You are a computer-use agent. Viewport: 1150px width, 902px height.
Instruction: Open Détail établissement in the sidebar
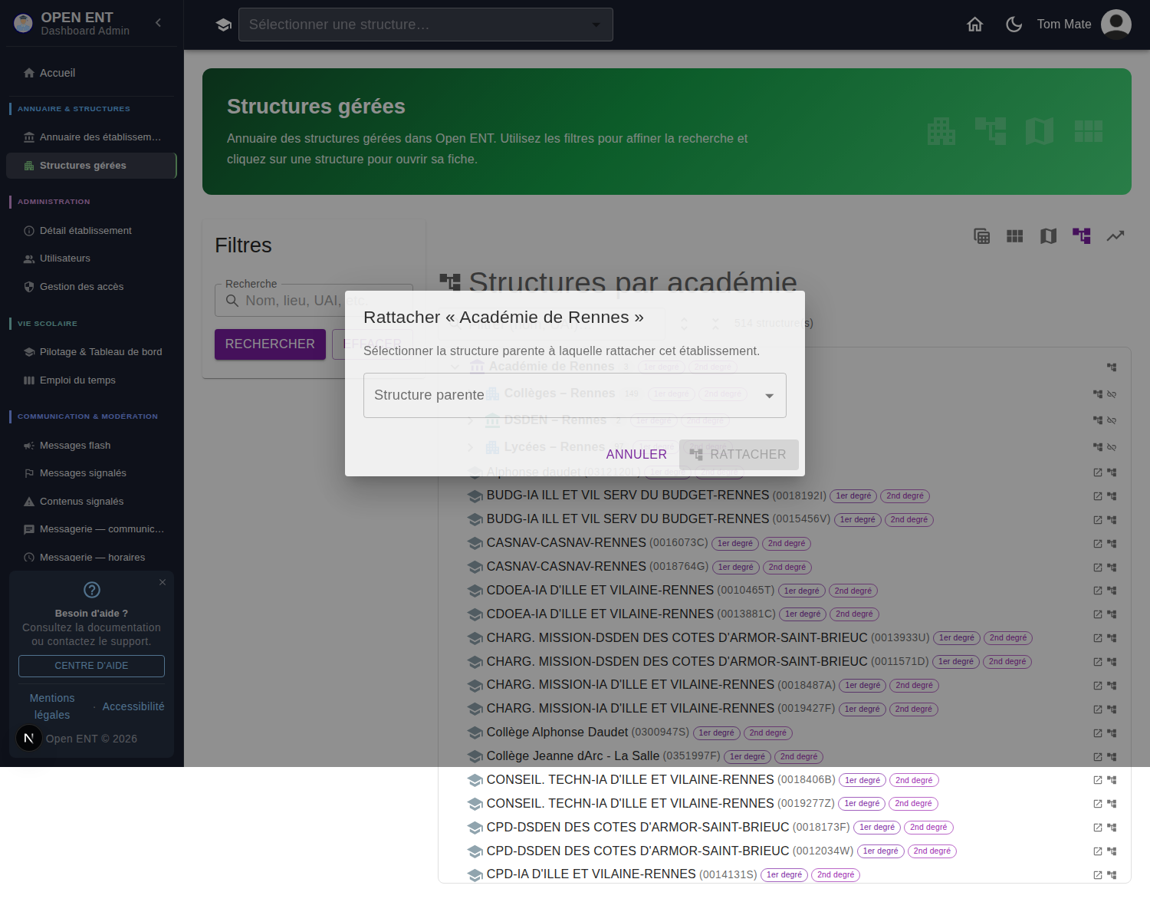(91, 231)
